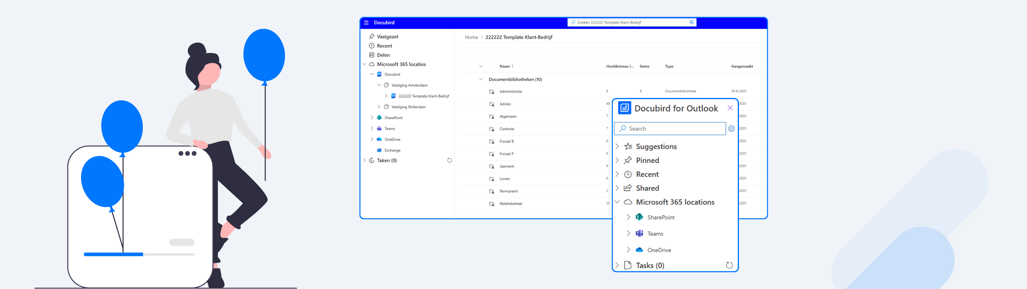Collapse Microsoft 365 locations in Outlook panel
Viewport: 1027px width, 289px height.
[x=617, y=202]
